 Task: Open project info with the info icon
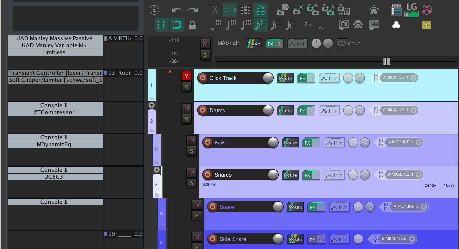pyautogui.click(x=154, y=10)
